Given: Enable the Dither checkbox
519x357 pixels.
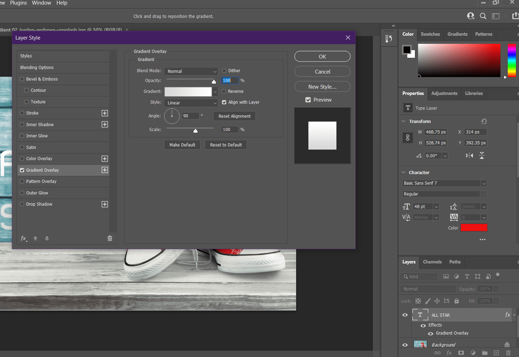Looking at the screenshot, I should (x=224, y=70).
